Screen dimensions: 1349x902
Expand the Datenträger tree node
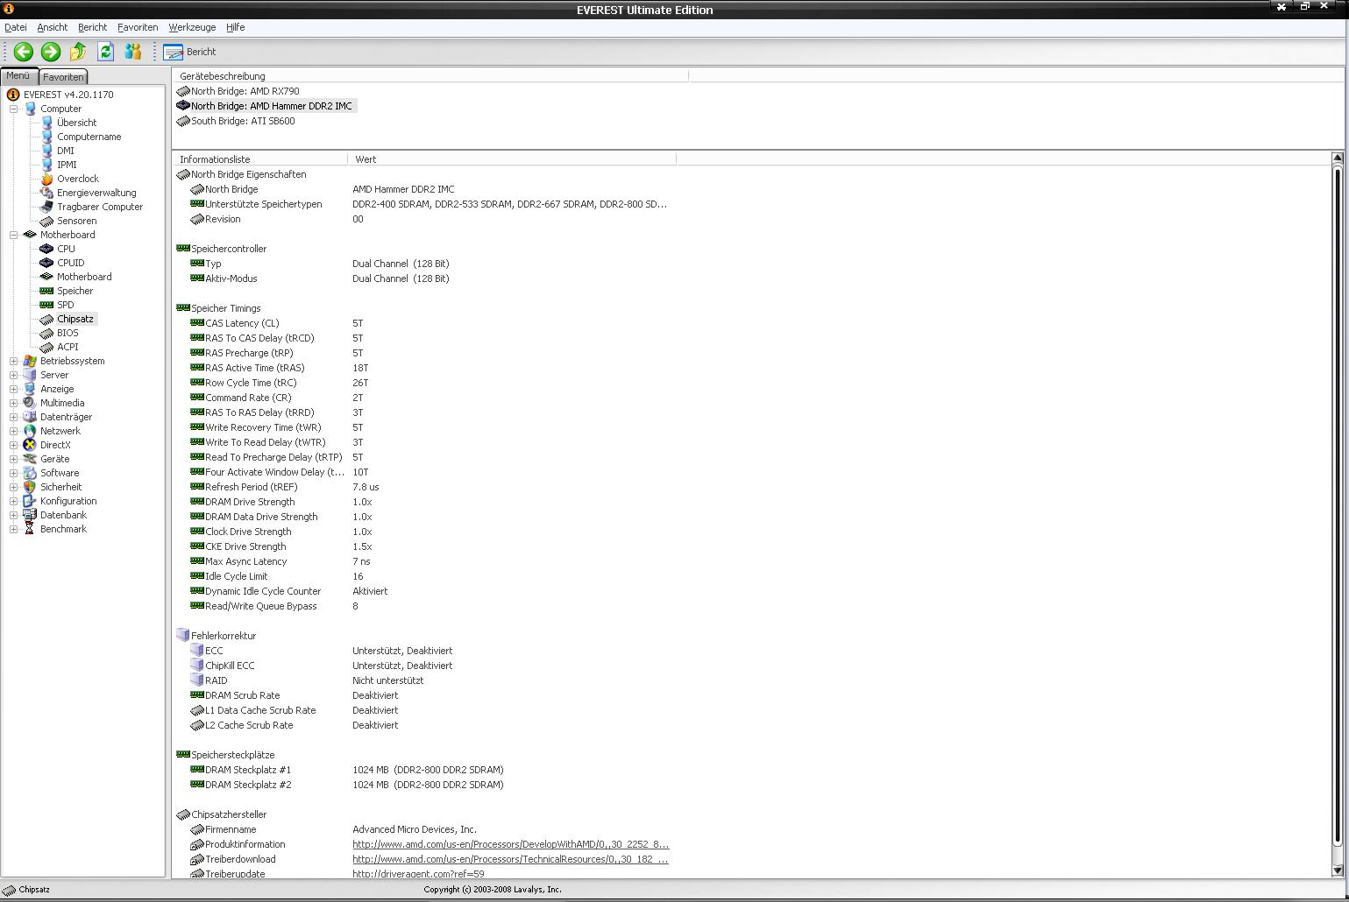coord(14,417)
